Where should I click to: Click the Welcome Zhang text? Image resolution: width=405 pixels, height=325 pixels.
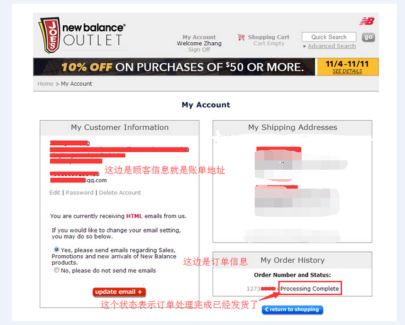[199, 43]
